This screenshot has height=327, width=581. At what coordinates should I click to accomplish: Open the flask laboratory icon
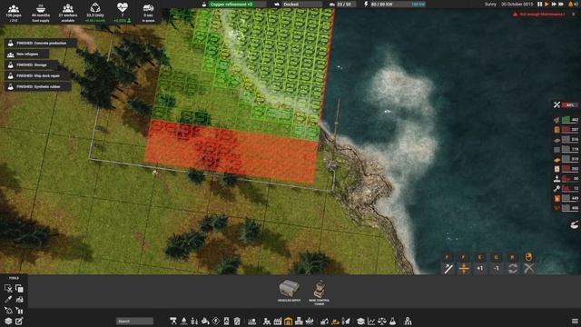coord(393,321)
